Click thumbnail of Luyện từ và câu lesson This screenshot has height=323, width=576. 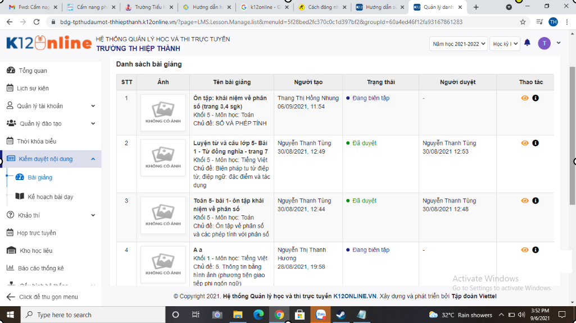pyautogui.click(x=163, y=158)
